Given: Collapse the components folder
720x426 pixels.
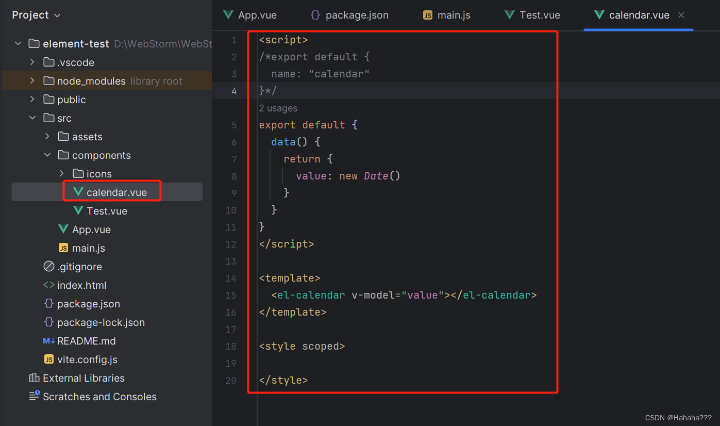Looking at the screenshot, I should tap(47, 155).
